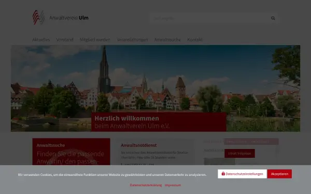The width and height of the screenshot is (311, 194).
Task: Open the Vorstand menu item
Action: (65, 40)
